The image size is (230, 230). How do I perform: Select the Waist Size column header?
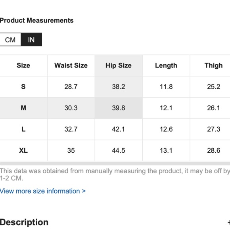pos(71,65)
